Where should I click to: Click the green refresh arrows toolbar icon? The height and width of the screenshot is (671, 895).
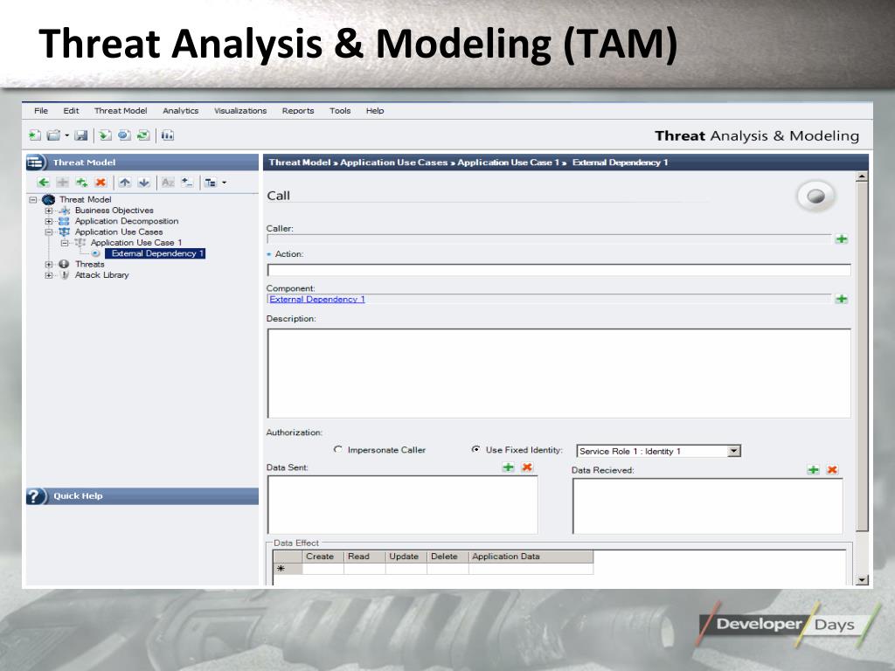click(x=143, y=135)
